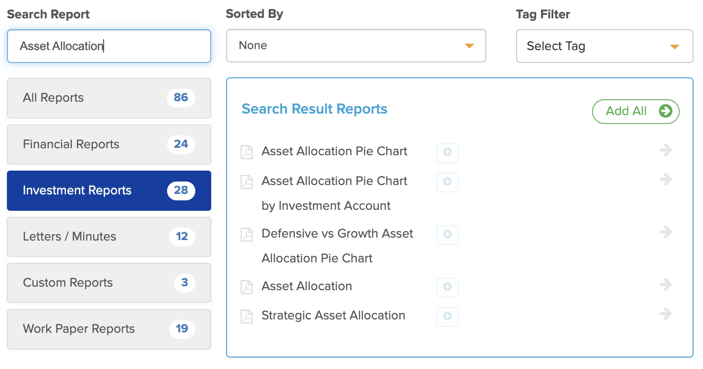Screen dimensions: 703x369
Task: Open the Sorted By dropdown
Action: 356,46
